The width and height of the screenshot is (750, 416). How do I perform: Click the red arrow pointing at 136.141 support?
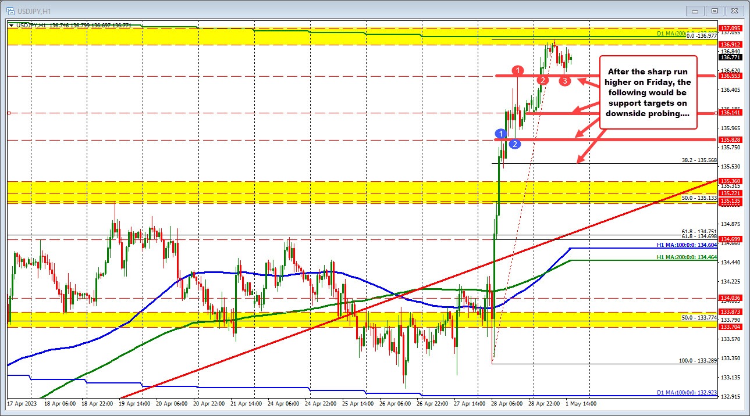point(577,110)
